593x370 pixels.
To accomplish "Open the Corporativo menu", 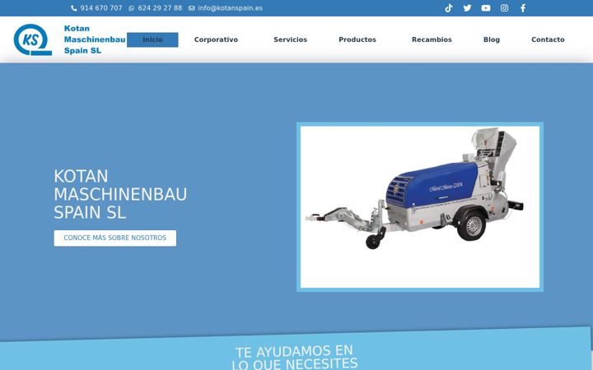I will tap(216, 39).
